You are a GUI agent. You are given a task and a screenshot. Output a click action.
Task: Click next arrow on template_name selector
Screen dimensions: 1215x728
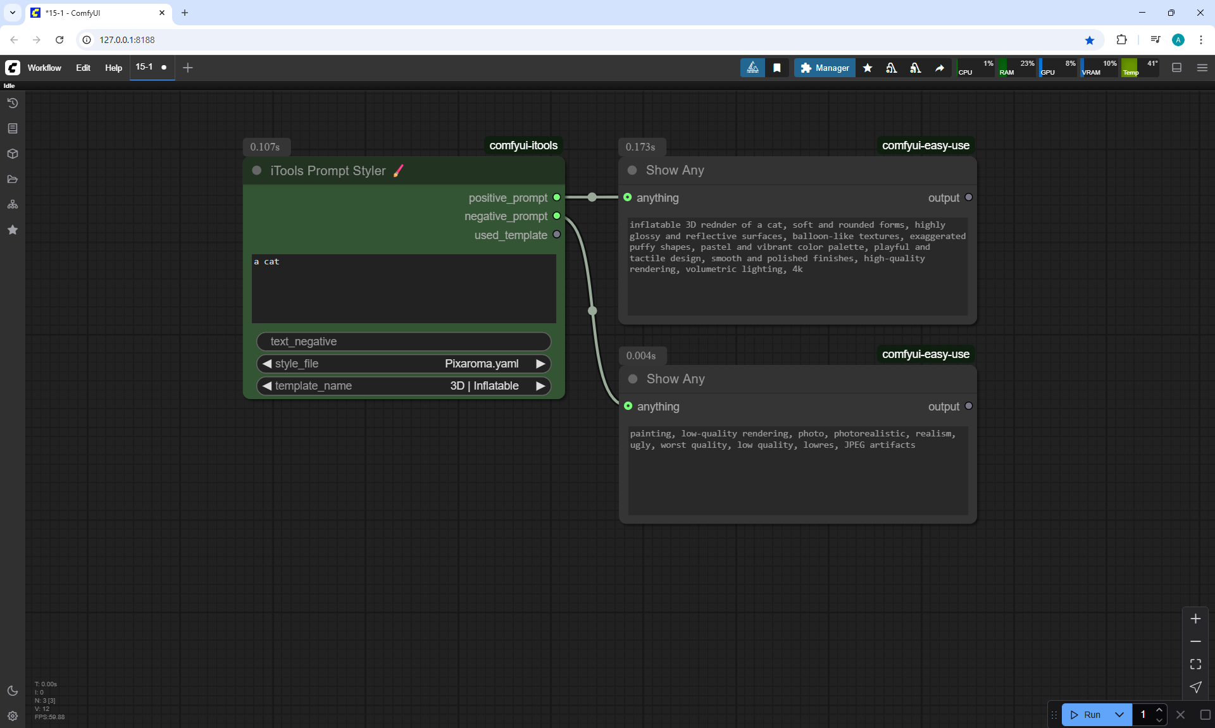tap(540, 386)
